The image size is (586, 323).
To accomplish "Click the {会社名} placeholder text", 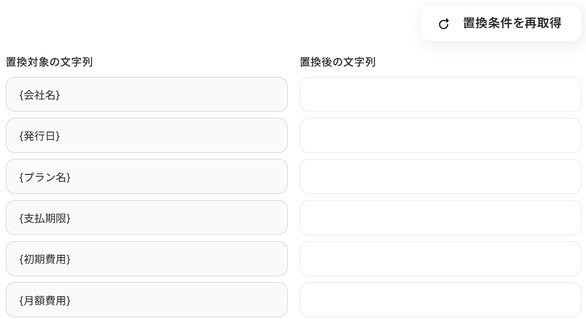I will [40, 95].
